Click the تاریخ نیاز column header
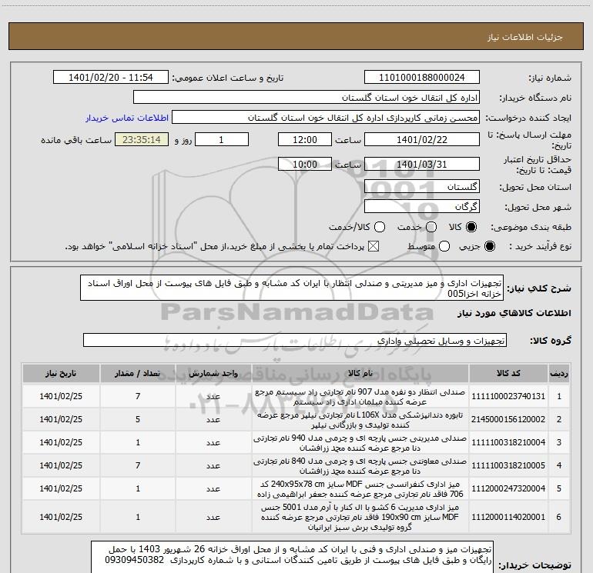 pos(61,373)
